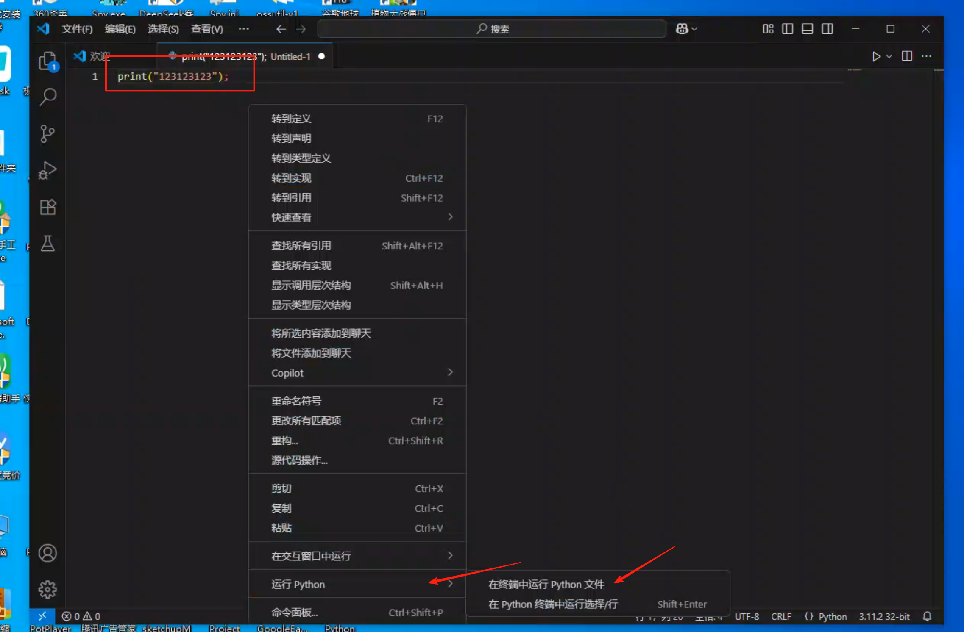Choose 转到引用 from context menu

click(x=357, y=198)
